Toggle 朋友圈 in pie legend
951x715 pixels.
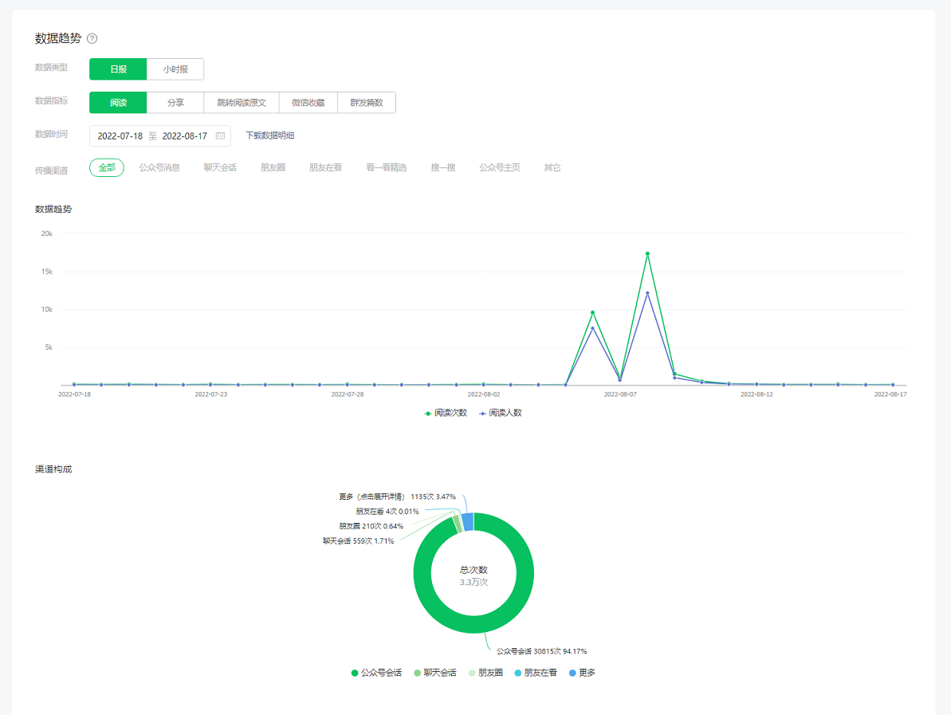tap(485, 673)
